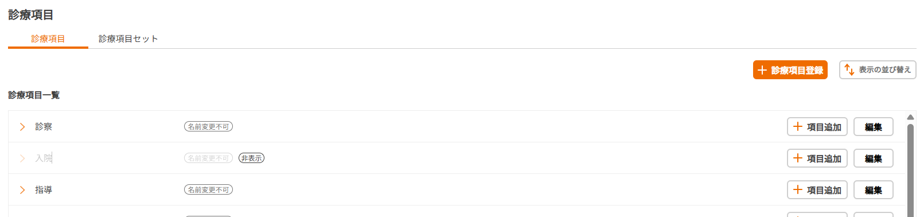Expand the hidden 入院 category row
920x217 pixels.
point(22,158)
